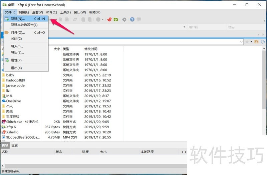Click the Skitch.exe shortcut icon
267x175 pixels.
click(4, 122)
